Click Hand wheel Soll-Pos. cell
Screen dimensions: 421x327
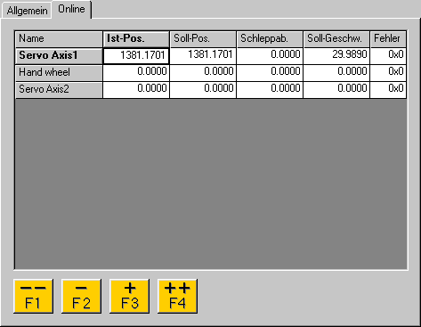click(203, 73)
